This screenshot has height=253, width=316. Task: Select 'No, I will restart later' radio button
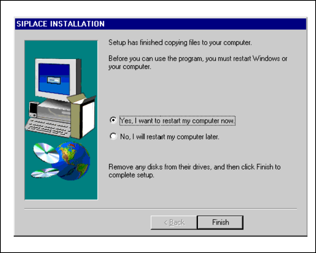point(113,136)
